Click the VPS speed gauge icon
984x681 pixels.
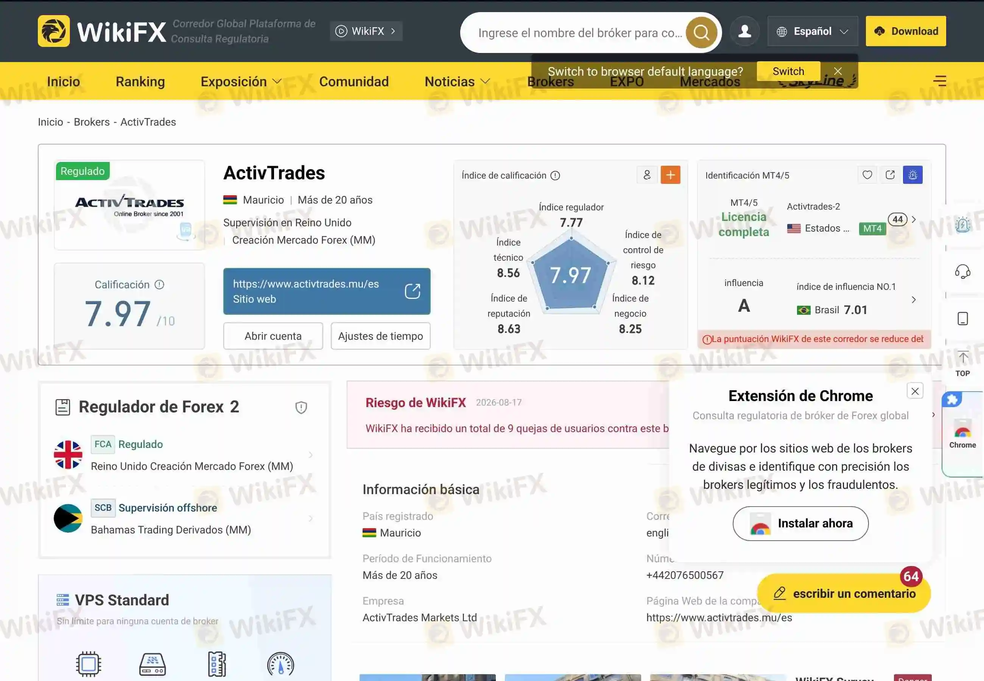tap(280, 664)
